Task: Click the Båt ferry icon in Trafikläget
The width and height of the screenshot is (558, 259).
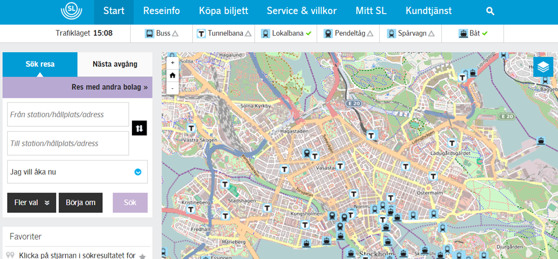Action: (463, 34)
